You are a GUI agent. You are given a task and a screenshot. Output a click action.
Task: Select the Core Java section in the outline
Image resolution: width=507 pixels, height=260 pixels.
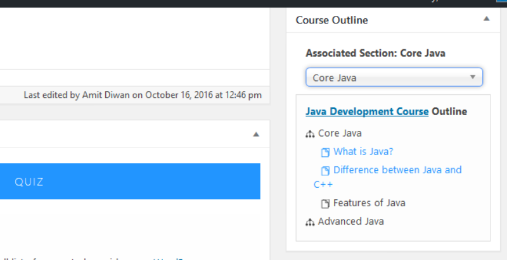(340, 133)
